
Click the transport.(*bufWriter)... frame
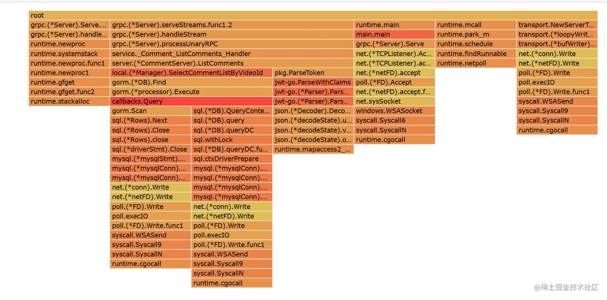click(557, 44)
